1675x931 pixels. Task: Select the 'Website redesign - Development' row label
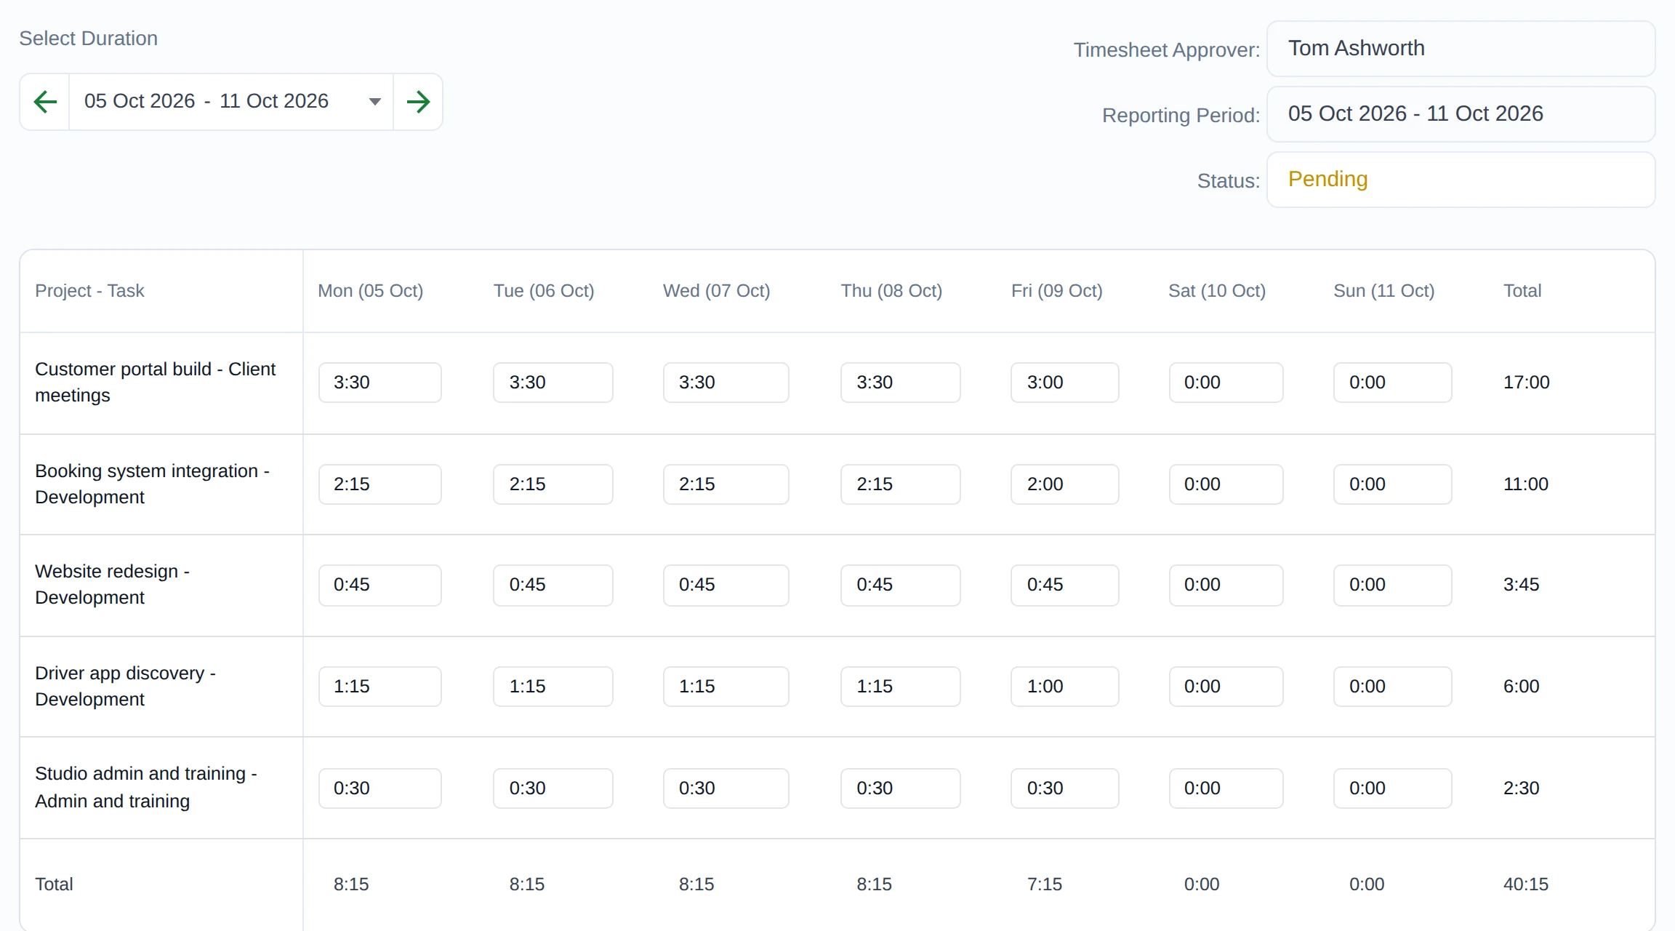[113, 585]
